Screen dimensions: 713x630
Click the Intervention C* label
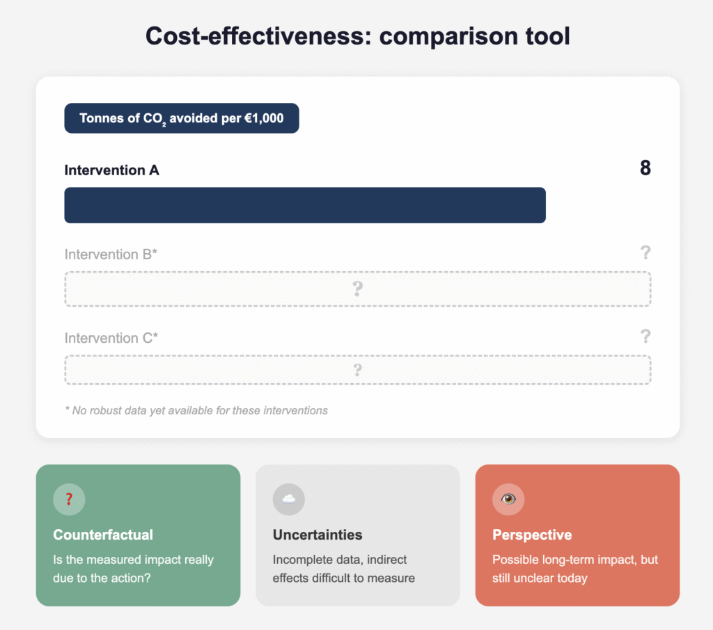(111, 338)
